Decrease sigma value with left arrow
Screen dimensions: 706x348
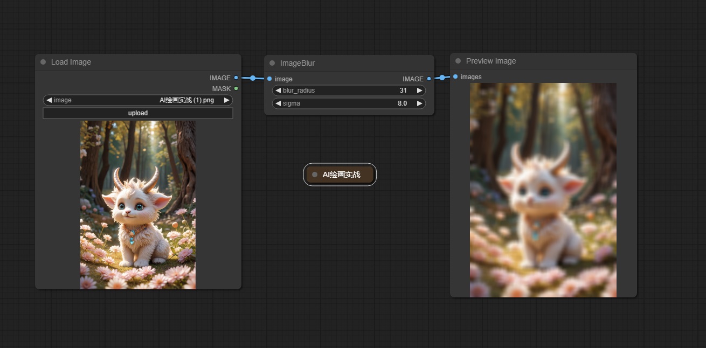tap(278, 103)
